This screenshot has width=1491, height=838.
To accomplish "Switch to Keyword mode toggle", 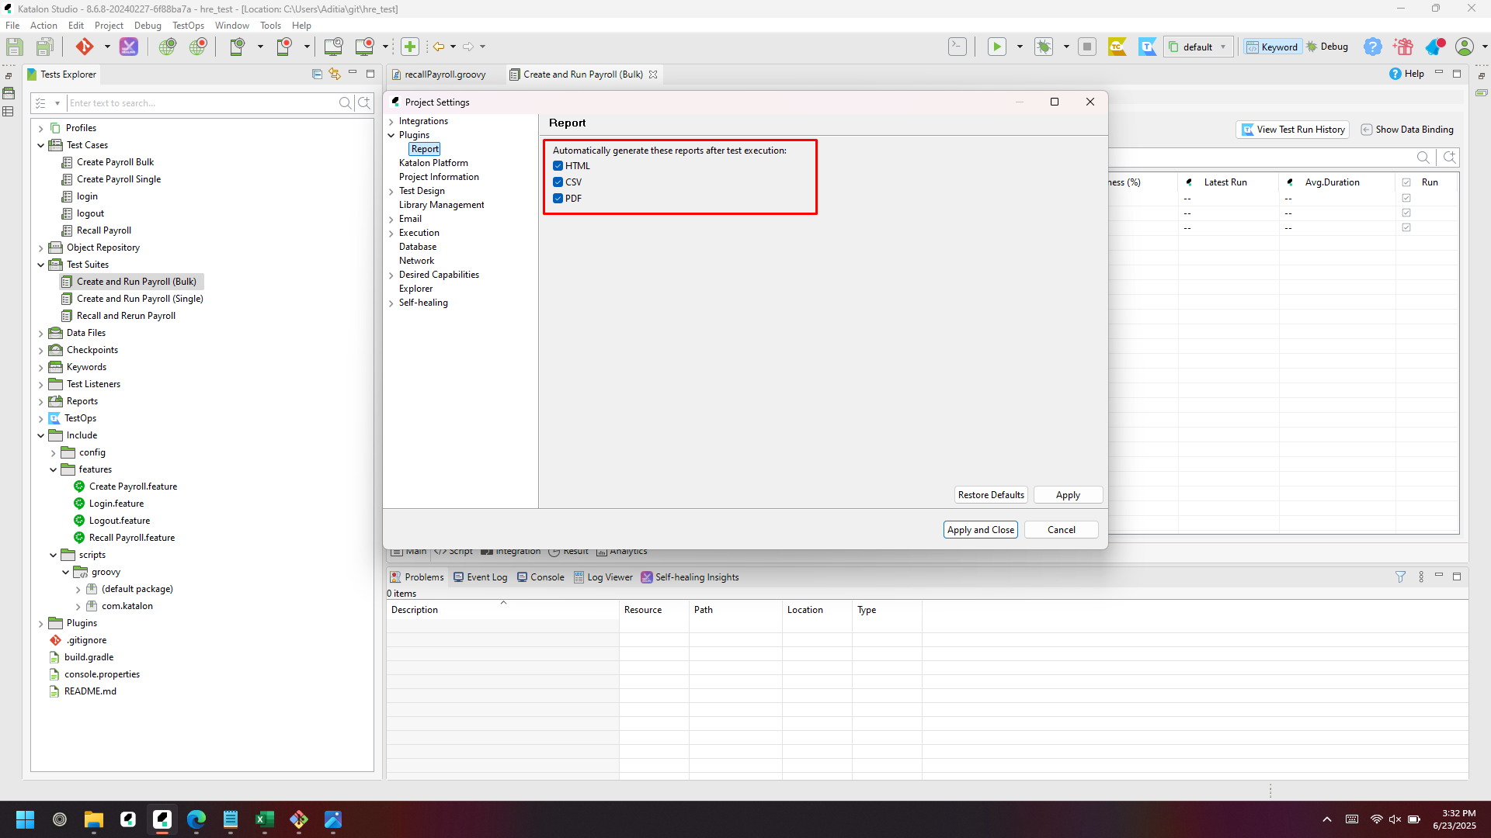I will (1272, 47).
